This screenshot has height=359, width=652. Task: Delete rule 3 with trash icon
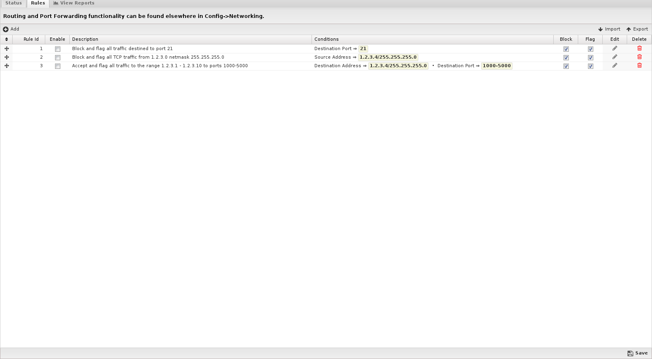(639, 65)
